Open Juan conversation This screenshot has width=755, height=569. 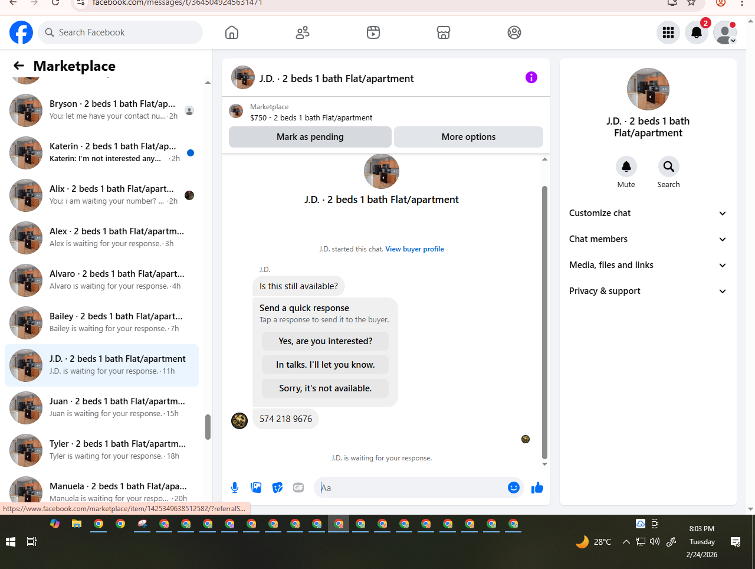pyautogui.click(x=102, y=408)
